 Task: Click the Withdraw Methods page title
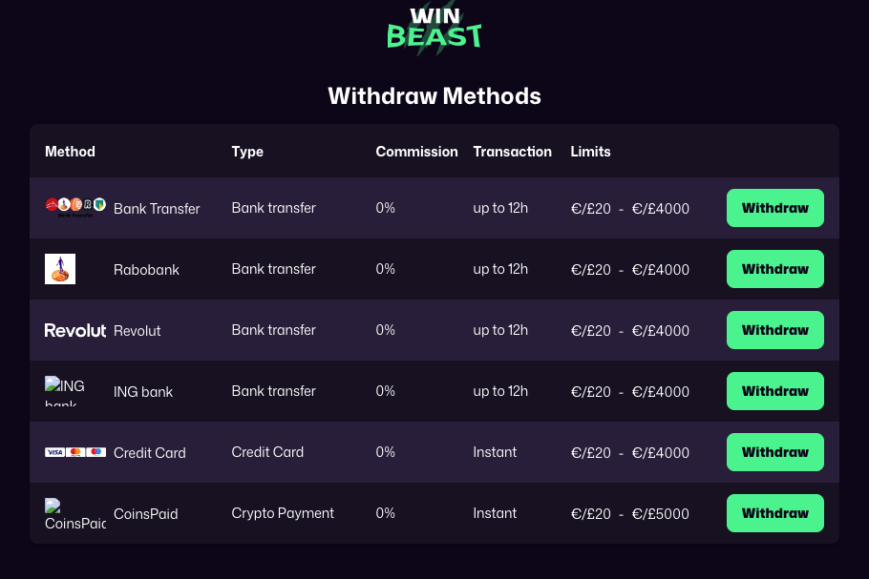pyautogui.click(x=434, y=95)
